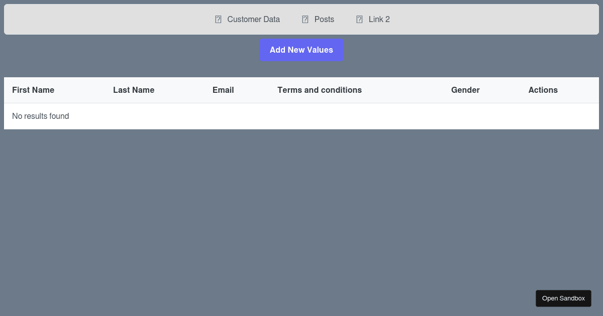This screenshot has height=316, width=603.
Task: Select the Last Name column header
Action: click(134, 90)
